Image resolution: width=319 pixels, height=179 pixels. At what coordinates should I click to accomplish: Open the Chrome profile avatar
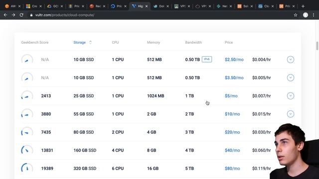[306, 15]
